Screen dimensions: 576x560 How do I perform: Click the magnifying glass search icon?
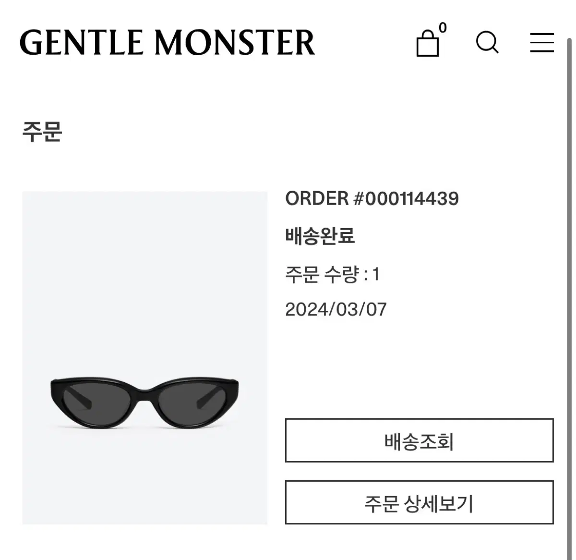[x=487, y=42]
